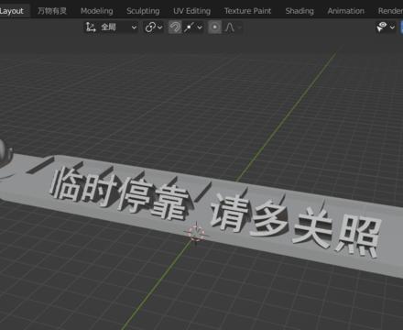Click the snap-to element increment icon
This screenshot has height=330, width=403.
[189, 27]
